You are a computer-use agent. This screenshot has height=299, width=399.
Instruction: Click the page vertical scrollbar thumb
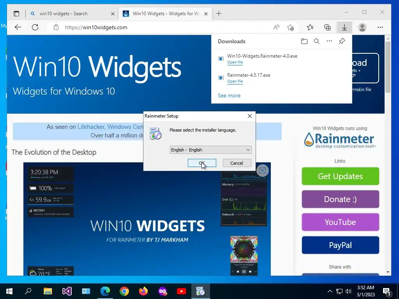coord(388,67)
